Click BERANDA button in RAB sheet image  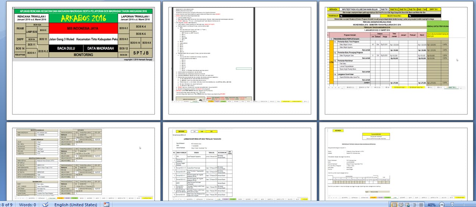click(x=333, y=10)
